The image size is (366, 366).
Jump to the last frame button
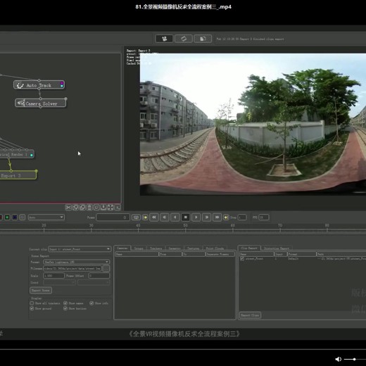[217, 217]
